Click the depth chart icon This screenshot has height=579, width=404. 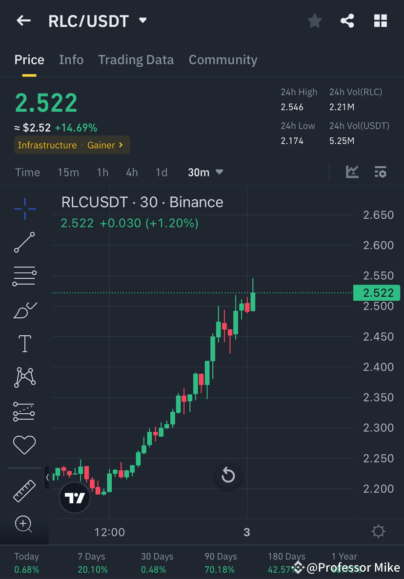point(351,172)
